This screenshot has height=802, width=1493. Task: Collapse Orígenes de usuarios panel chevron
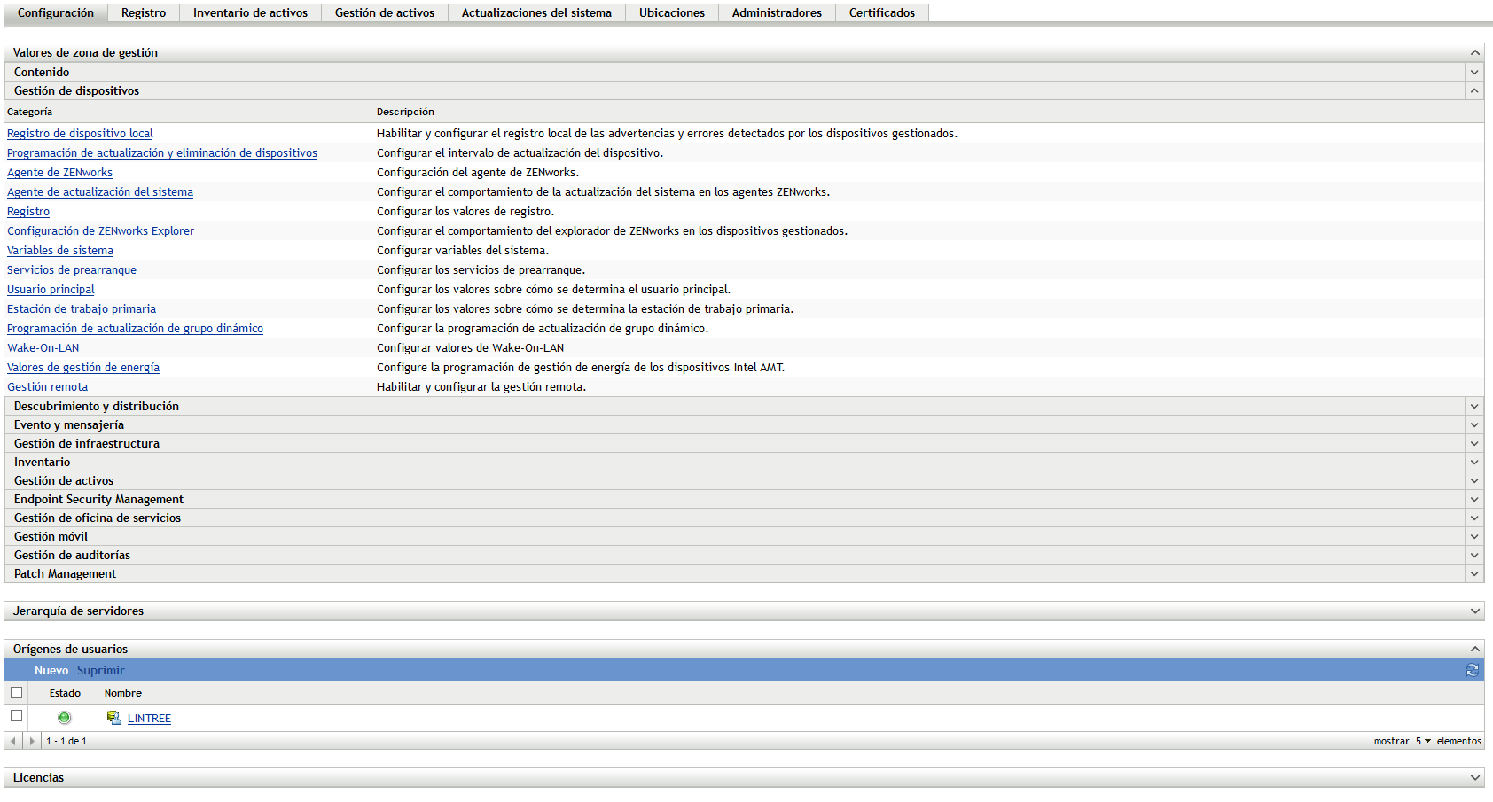click(1474, 650)
